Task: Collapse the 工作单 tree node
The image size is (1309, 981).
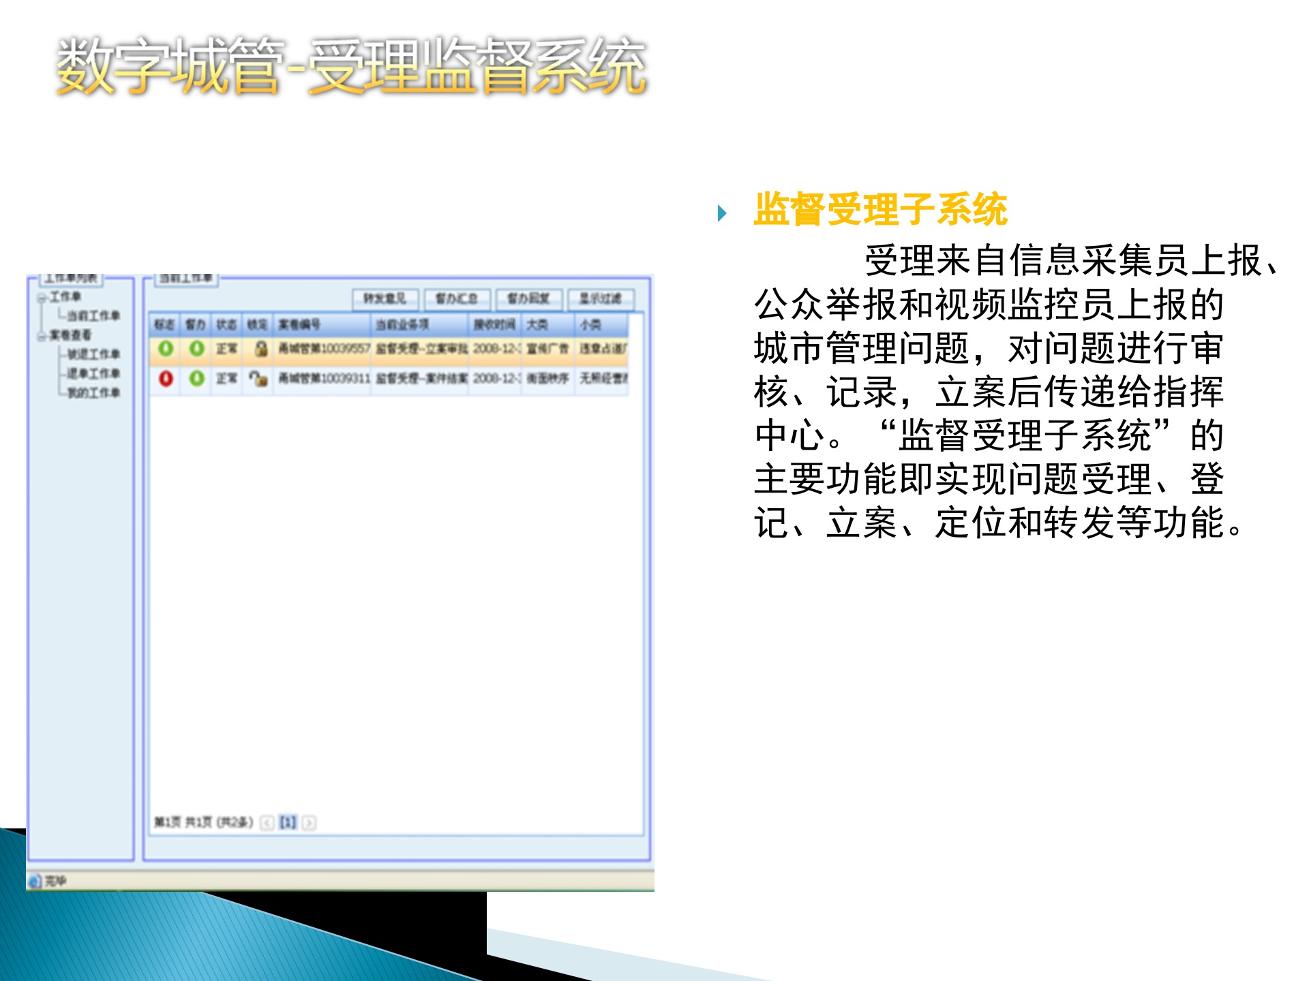Action: point(40,296)
